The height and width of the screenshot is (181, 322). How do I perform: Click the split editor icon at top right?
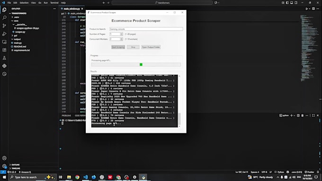click(x=313, y=9)
